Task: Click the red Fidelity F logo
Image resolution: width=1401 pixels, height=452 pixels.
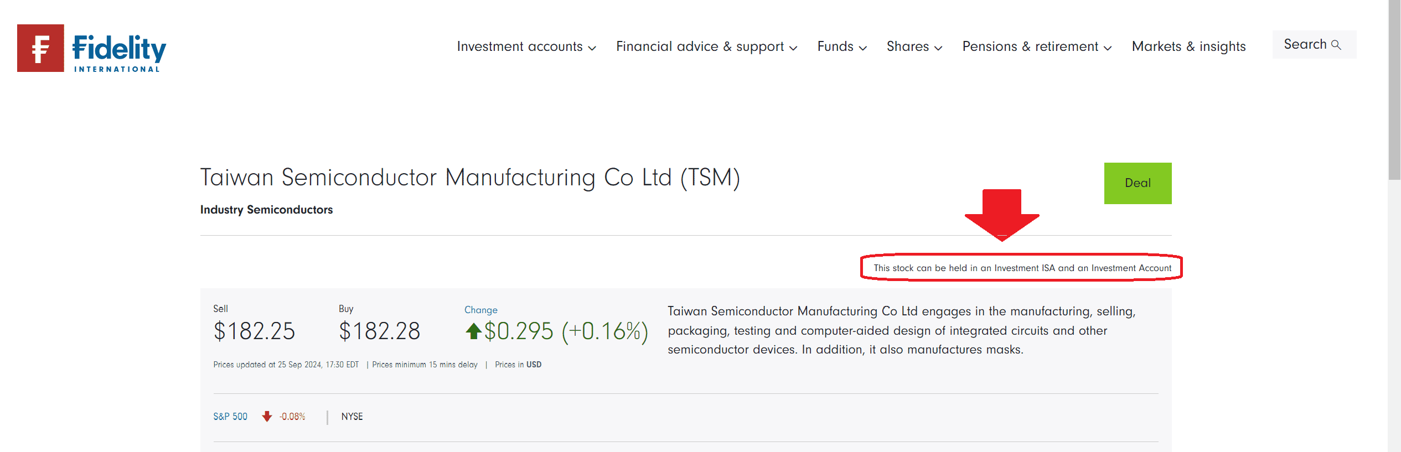Action: tap(40, 48)
